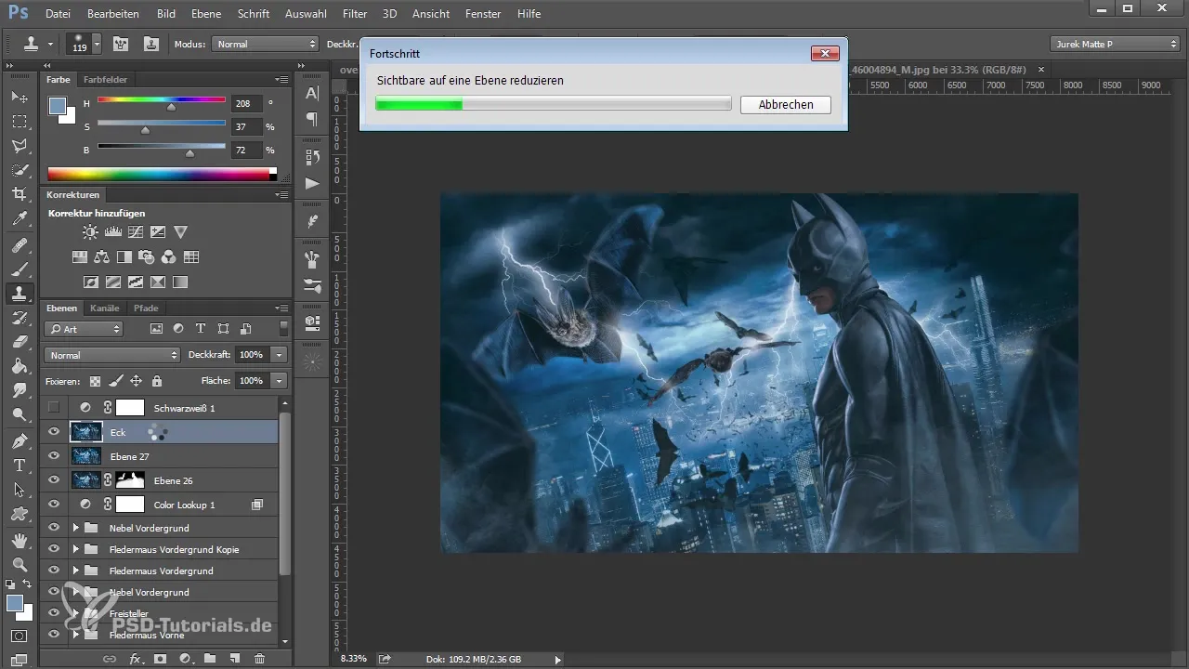This screenshot has width=1189, height=669.
Task: Delete layer with trash icon
Action: coord(259,659)
